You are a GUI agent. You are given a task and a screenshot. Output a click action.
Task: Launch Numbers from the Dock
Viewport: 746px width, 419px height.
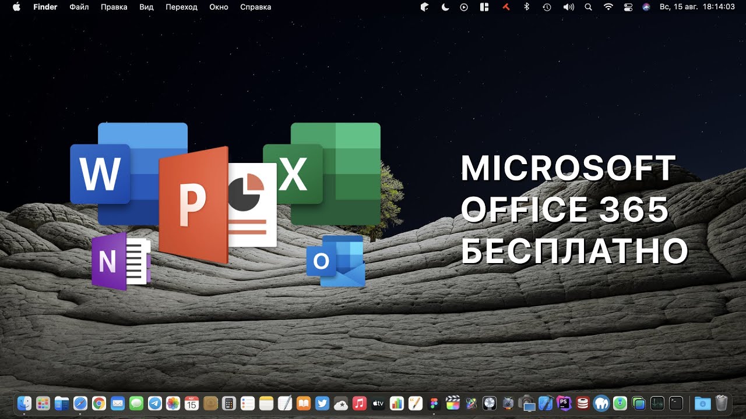396,403
